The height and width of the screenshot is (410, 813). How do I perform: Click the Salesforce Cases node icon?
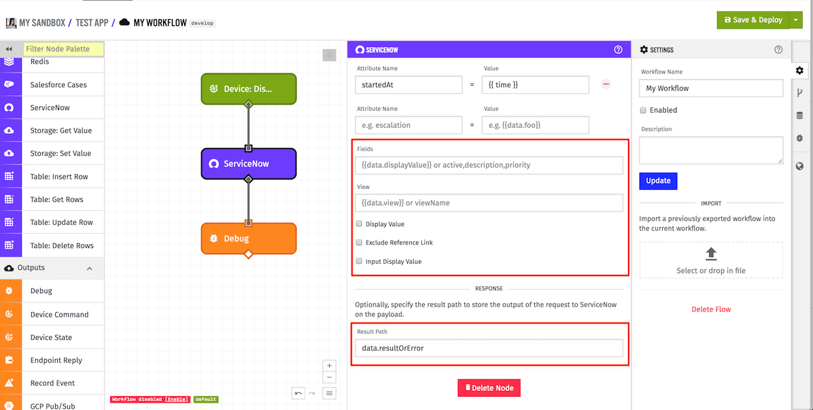point(9,84)
